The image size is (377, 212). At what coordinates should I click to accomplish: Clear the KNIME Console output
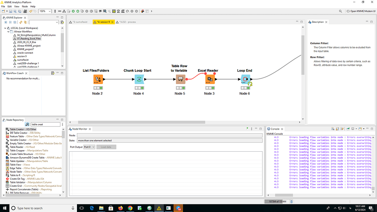[x=333, y=129]
